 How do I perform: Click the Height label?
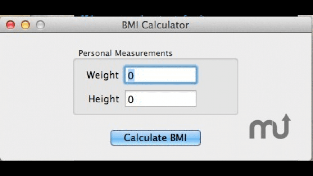tap(104, 99)
